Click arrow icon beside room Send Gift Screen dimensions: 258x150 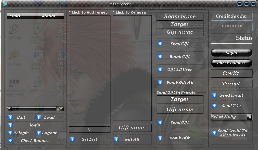click(160, 44)
